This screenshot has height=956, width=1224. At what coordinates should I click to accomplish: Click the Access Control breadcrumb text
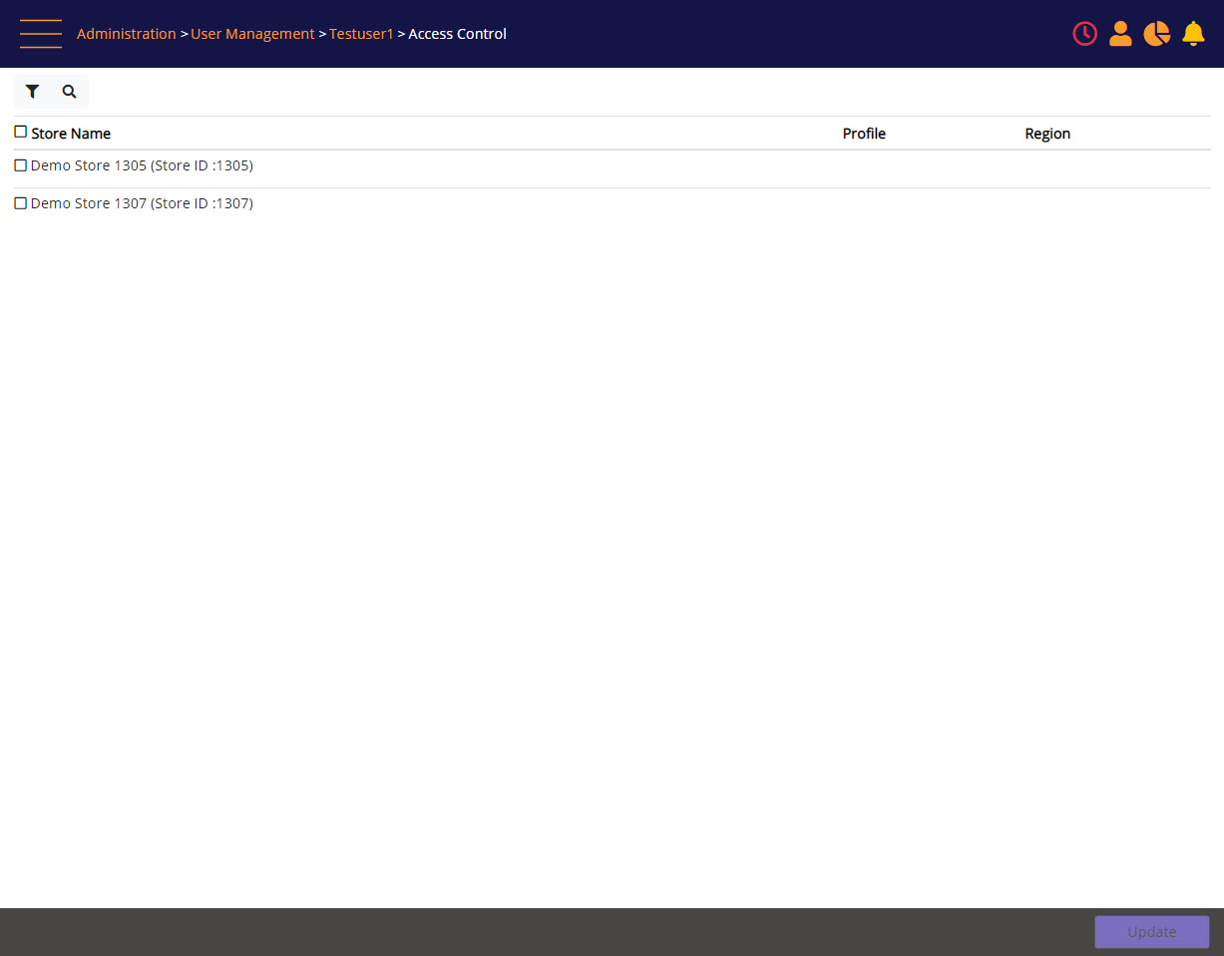click(458, 34)
